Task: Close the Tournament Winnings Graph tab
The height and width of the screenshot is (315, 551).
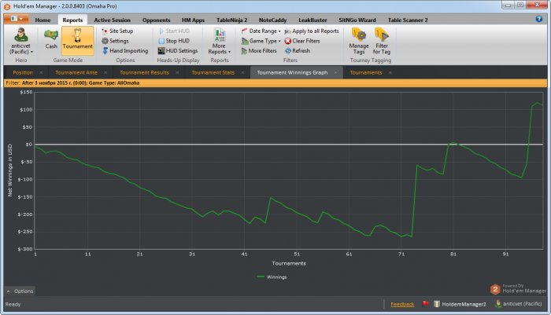Action: (x=335, y=72)
